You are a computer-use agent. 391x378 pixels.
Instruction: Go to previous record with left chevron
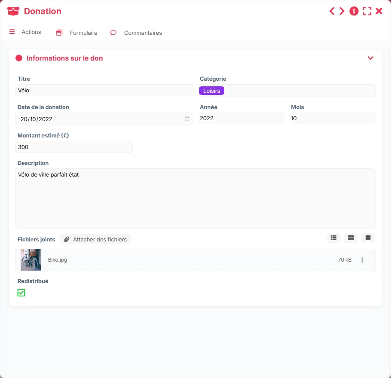[x=332, y=11]
